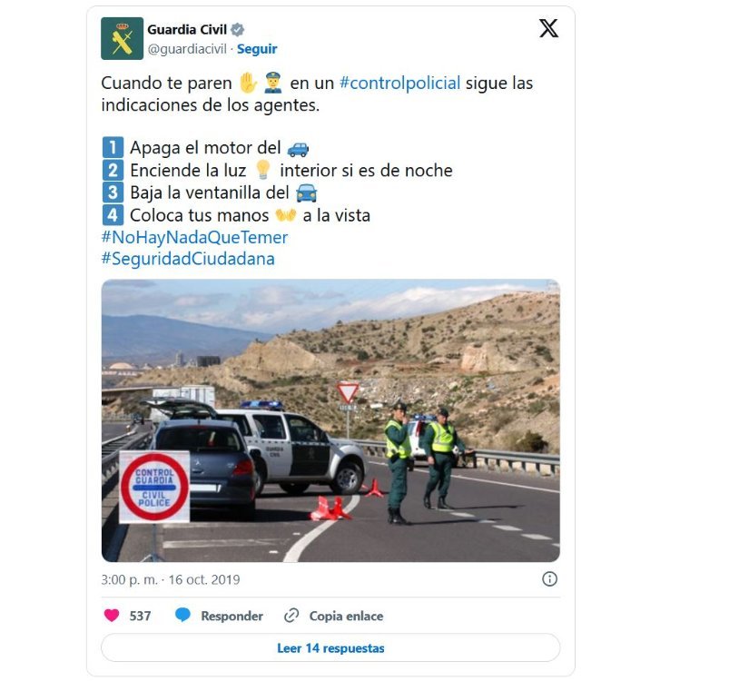Viewport: 749px width, 681px height.
Task: Open the police checkpoint photo
Action: point(330,420)
